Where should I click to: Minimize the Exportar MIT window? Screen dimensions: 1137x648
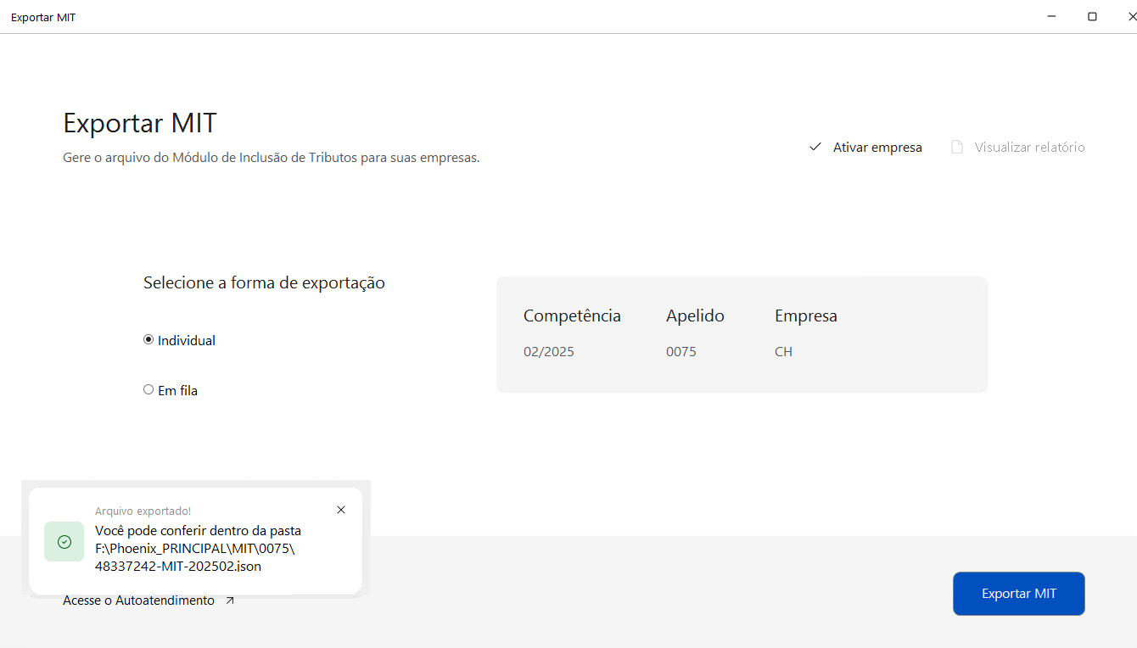click(x=1051, y=16)
